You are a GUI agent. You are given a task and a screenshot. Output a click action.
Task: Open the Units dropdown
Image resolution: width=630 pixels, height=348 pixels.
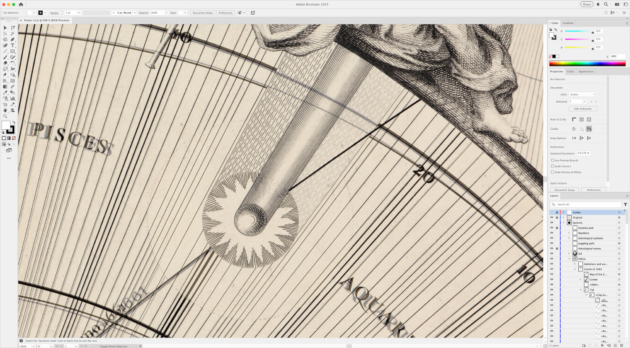(x=583, y=94)
